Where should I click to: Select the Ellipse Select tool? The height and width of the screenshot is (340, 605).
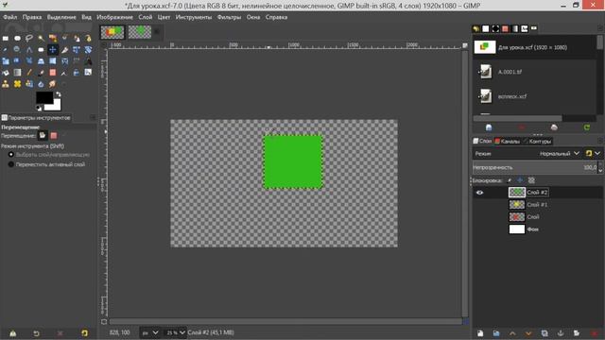[x=17, y=38]
